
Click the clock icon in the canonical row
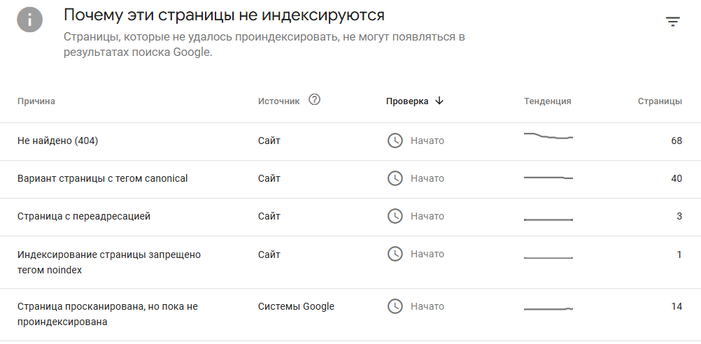coord(395,178)
